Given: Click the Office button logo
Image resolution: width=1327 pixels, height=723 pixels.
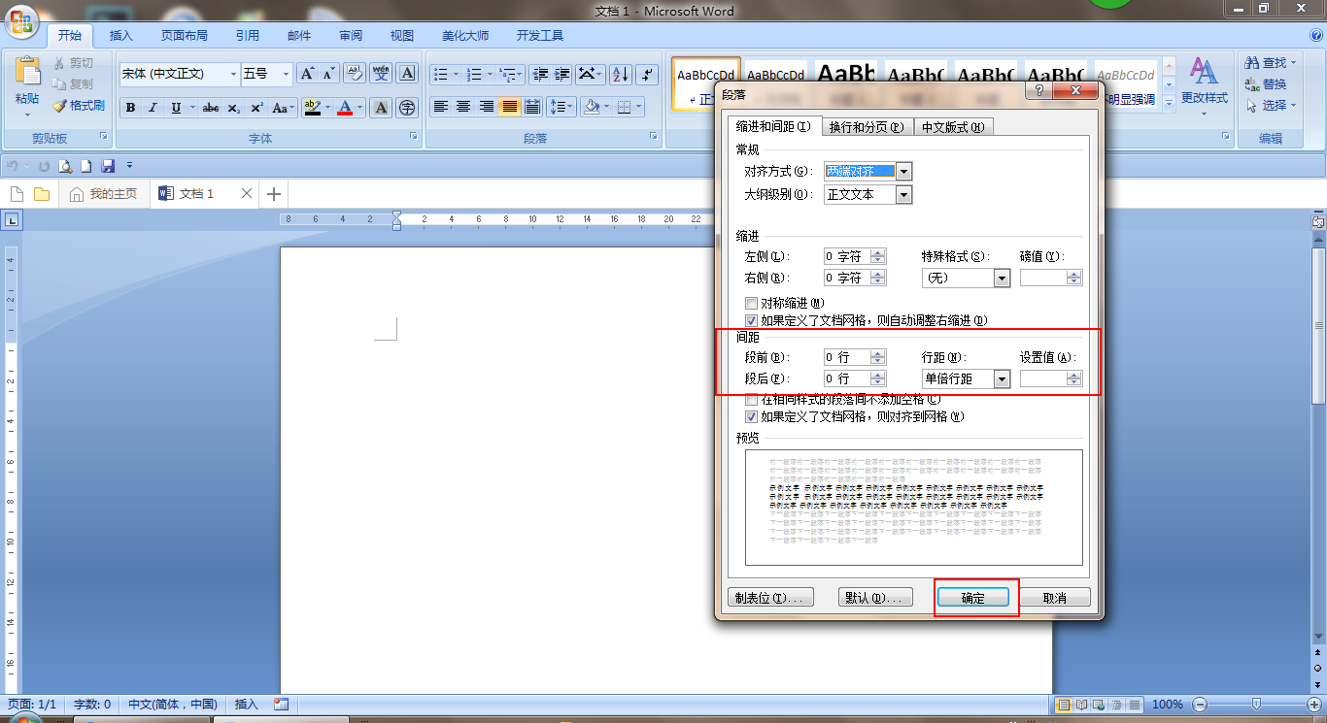Looking at the screenshot, I should 22,19.
